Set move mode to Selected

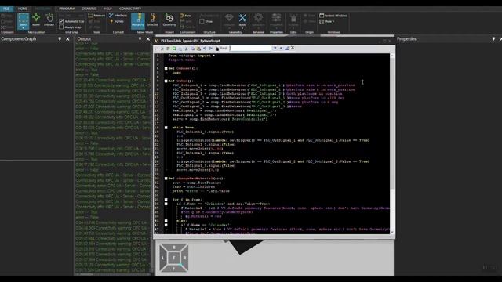tap(152, 20)
